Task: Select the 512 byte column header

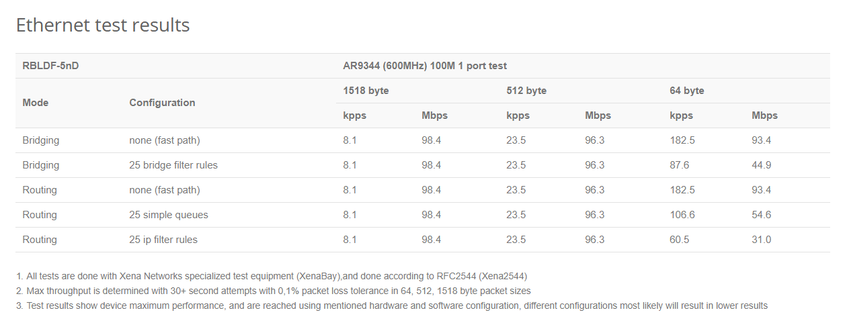Action: (x=526, y=91)
